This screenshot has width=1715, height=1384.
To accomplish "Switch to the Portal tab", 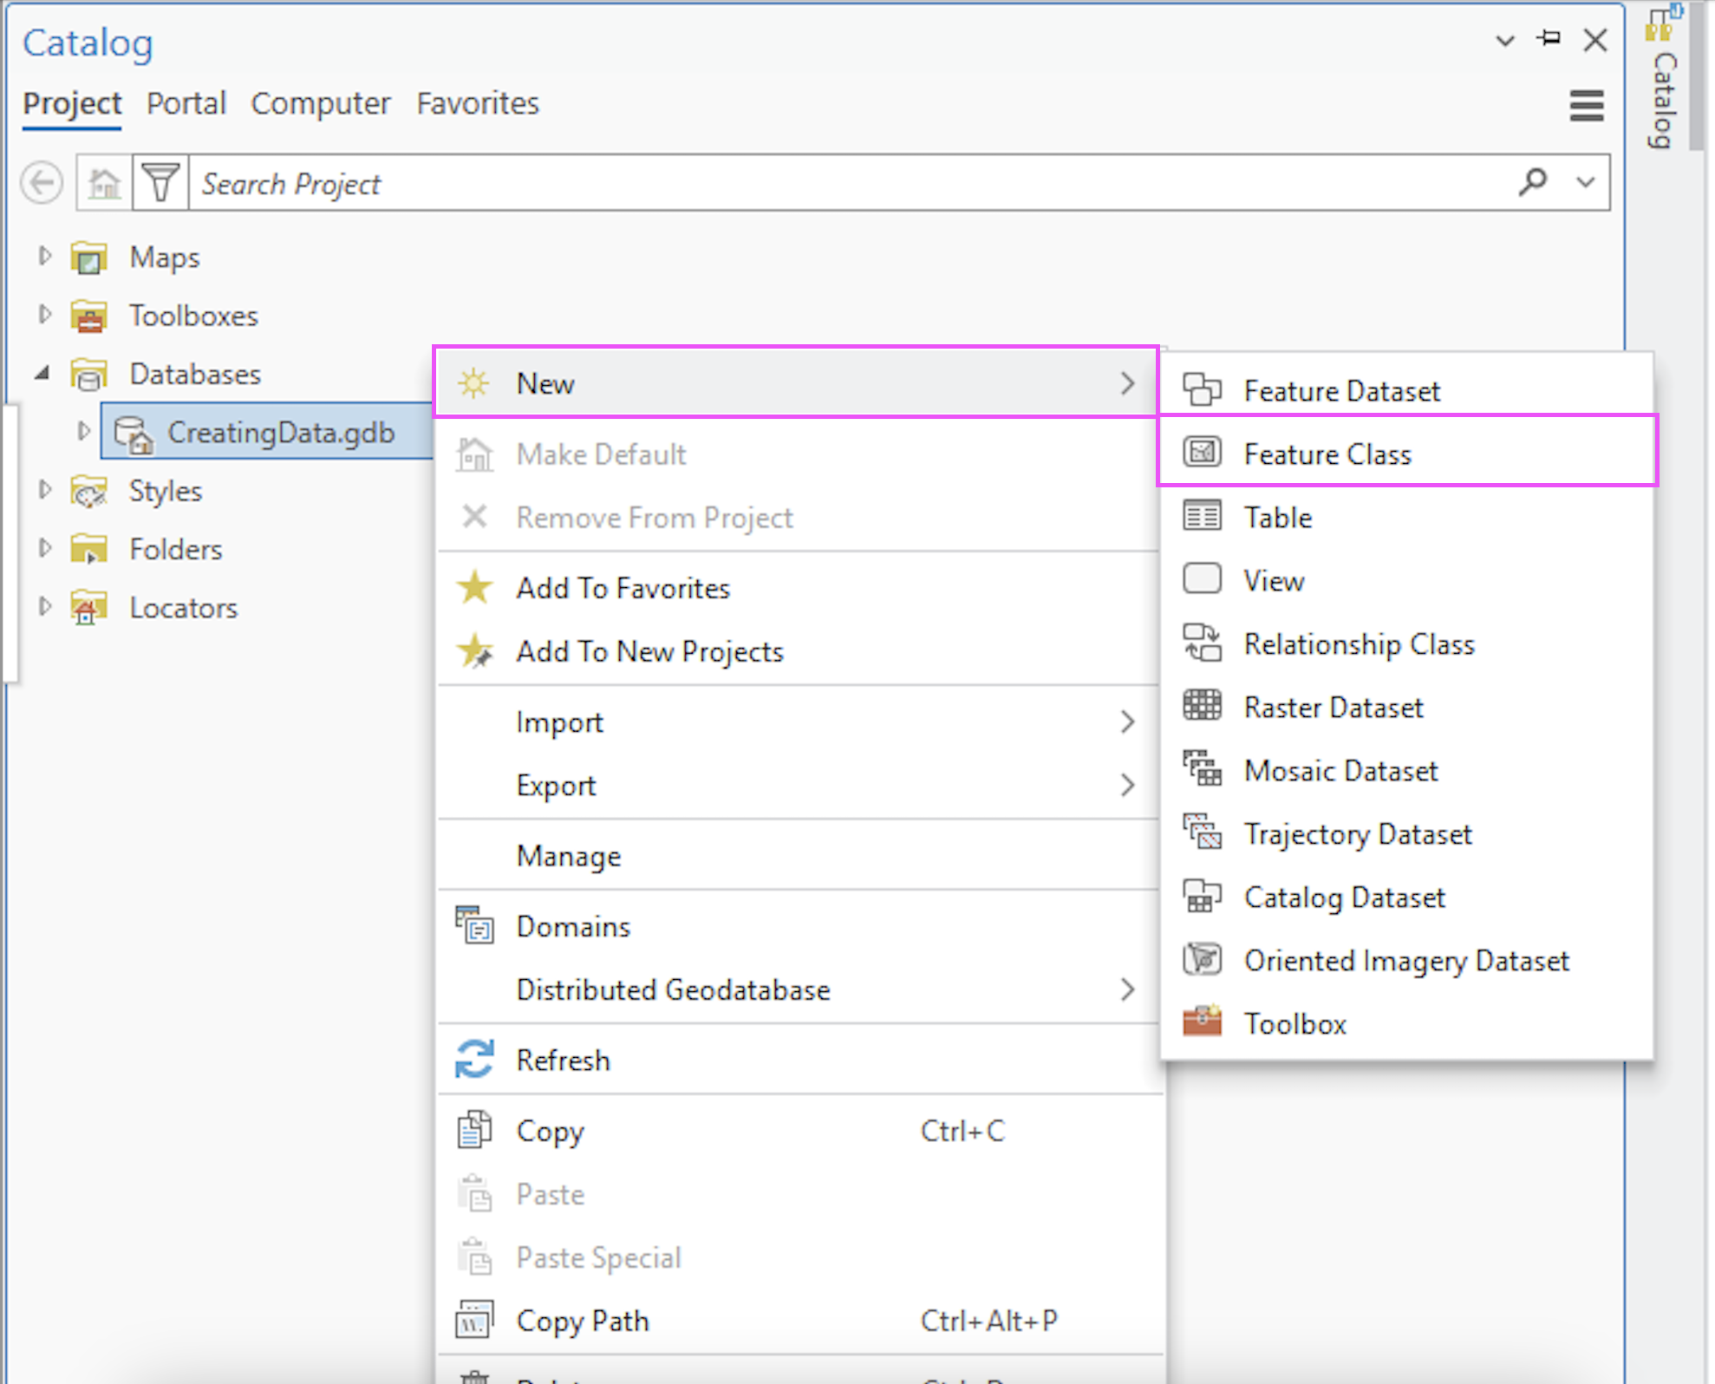I will pos(186,103).
